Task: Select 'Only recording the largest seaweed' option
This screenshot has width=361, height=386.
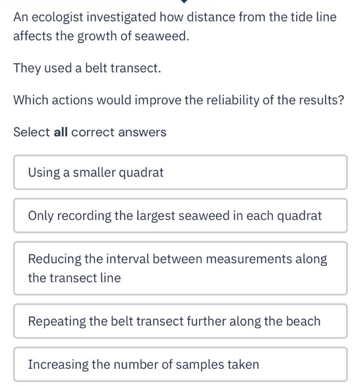Action: [x=180, y=216]
